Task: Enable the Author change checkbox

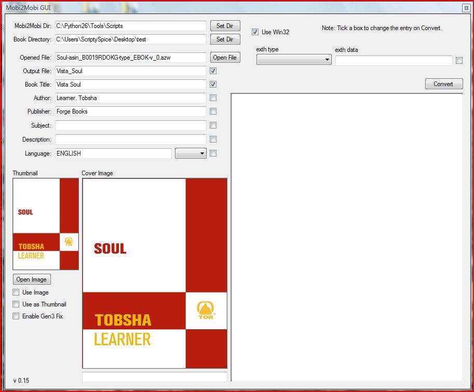Action: click(213, 98)
